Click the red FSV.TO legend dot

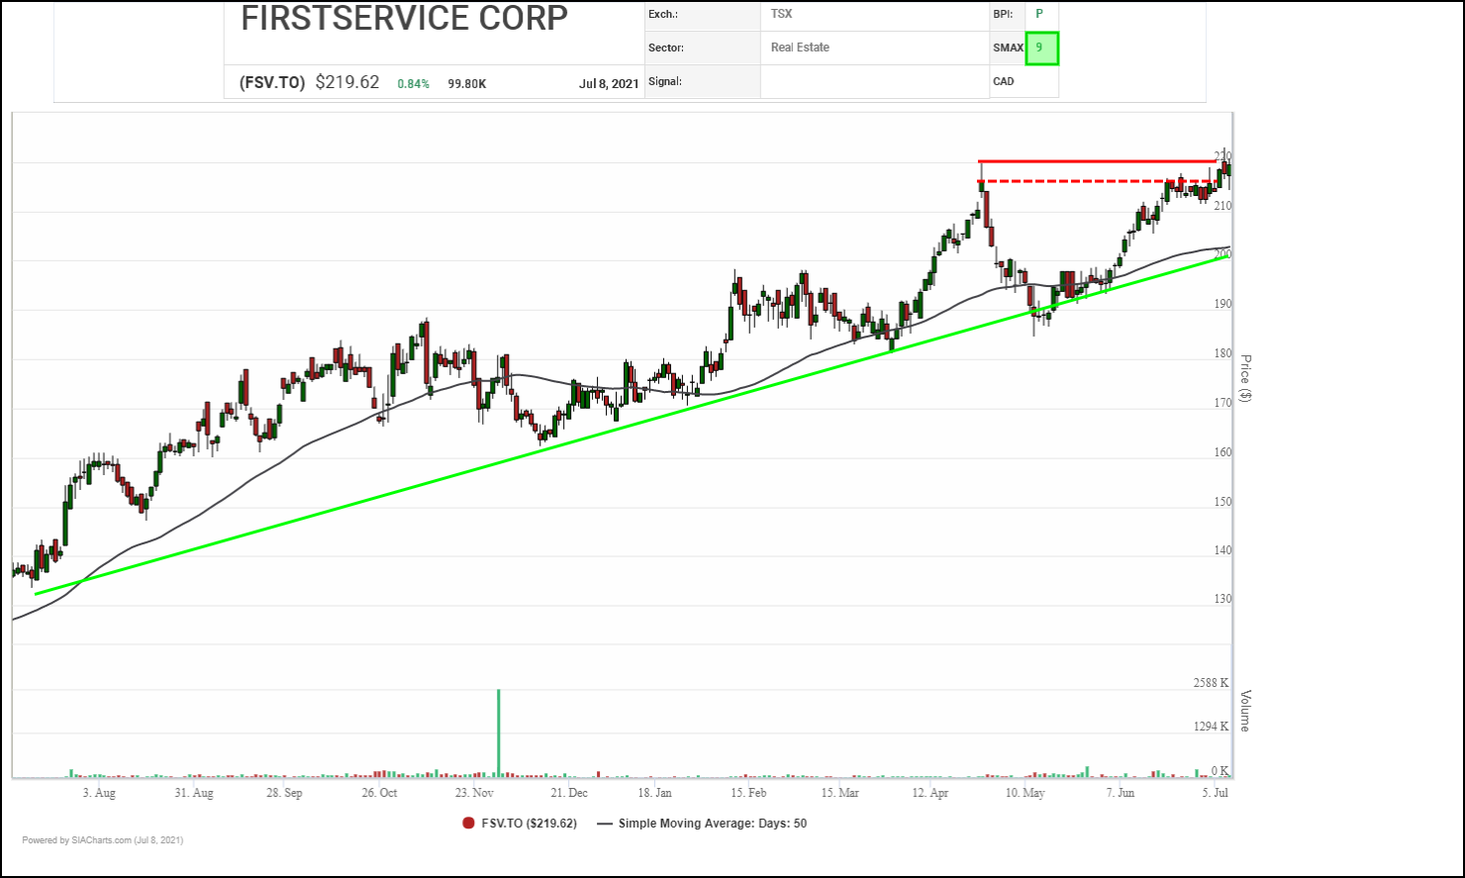tap(469, 824)
